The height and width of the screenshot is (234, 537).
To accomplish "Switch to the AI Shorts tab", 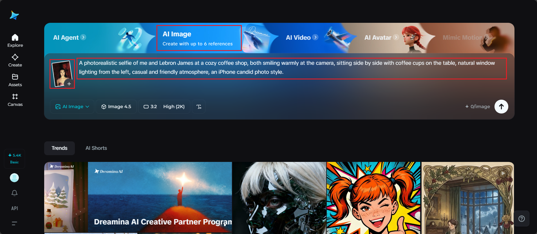I will click(96, 148).
